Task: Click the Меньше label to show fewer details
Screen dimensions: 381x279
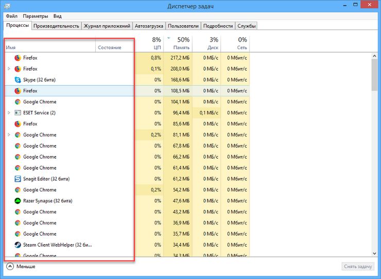Action: tap(26, 267)
